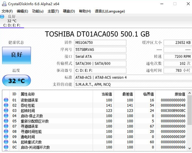Click the rotation rate field 7200 RPM
This screenshot has width=192, height=153.
(x=178, y=56)
